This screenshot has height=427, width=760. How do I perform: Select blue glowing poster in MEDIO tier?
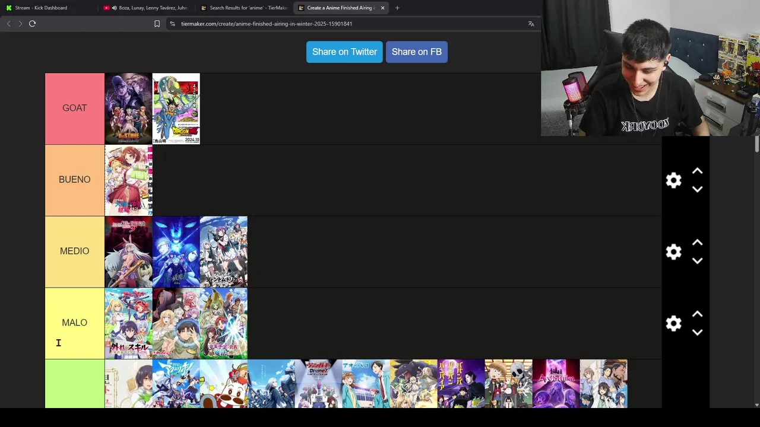click(x=176, y=252)
